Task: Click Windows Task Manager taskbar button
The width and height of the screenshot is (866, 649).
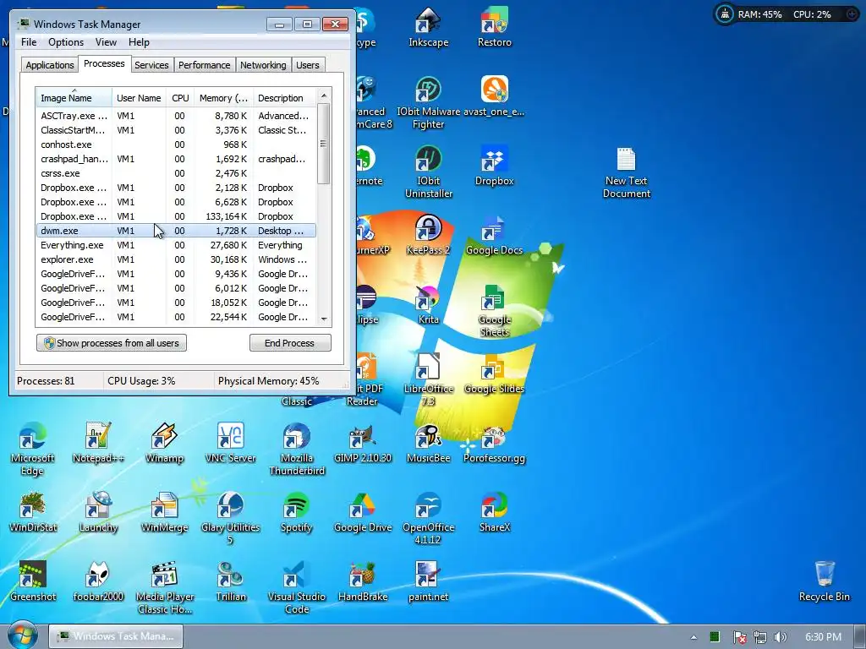Action: [116, 636]
